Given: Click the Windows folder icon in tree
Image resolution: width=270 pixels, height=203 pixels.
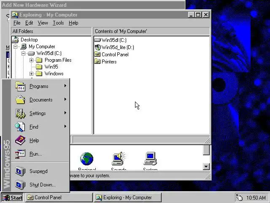Looking at the screenshot, I should pos(39,74).
